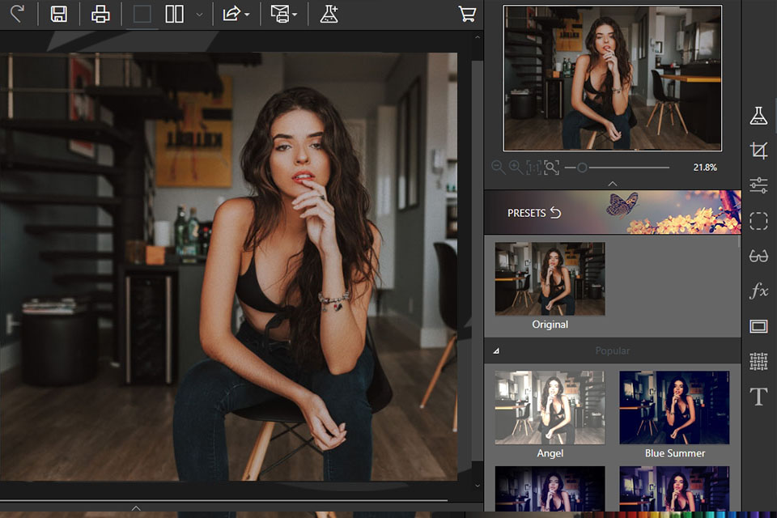Select the Crop tool
The image size is (777, 518).
[758, 151]
